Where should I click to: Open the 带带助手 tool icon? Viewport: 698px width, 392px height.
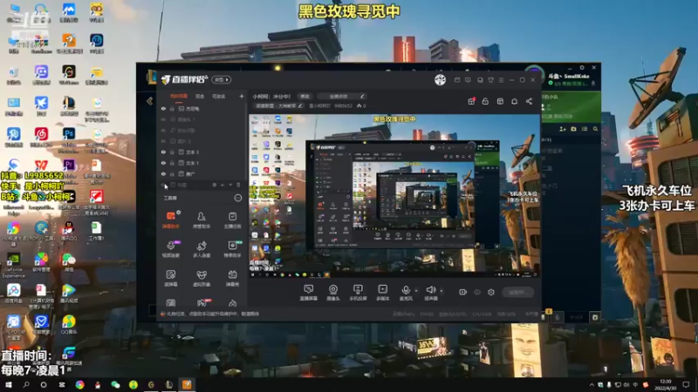(x=232, y=249)
